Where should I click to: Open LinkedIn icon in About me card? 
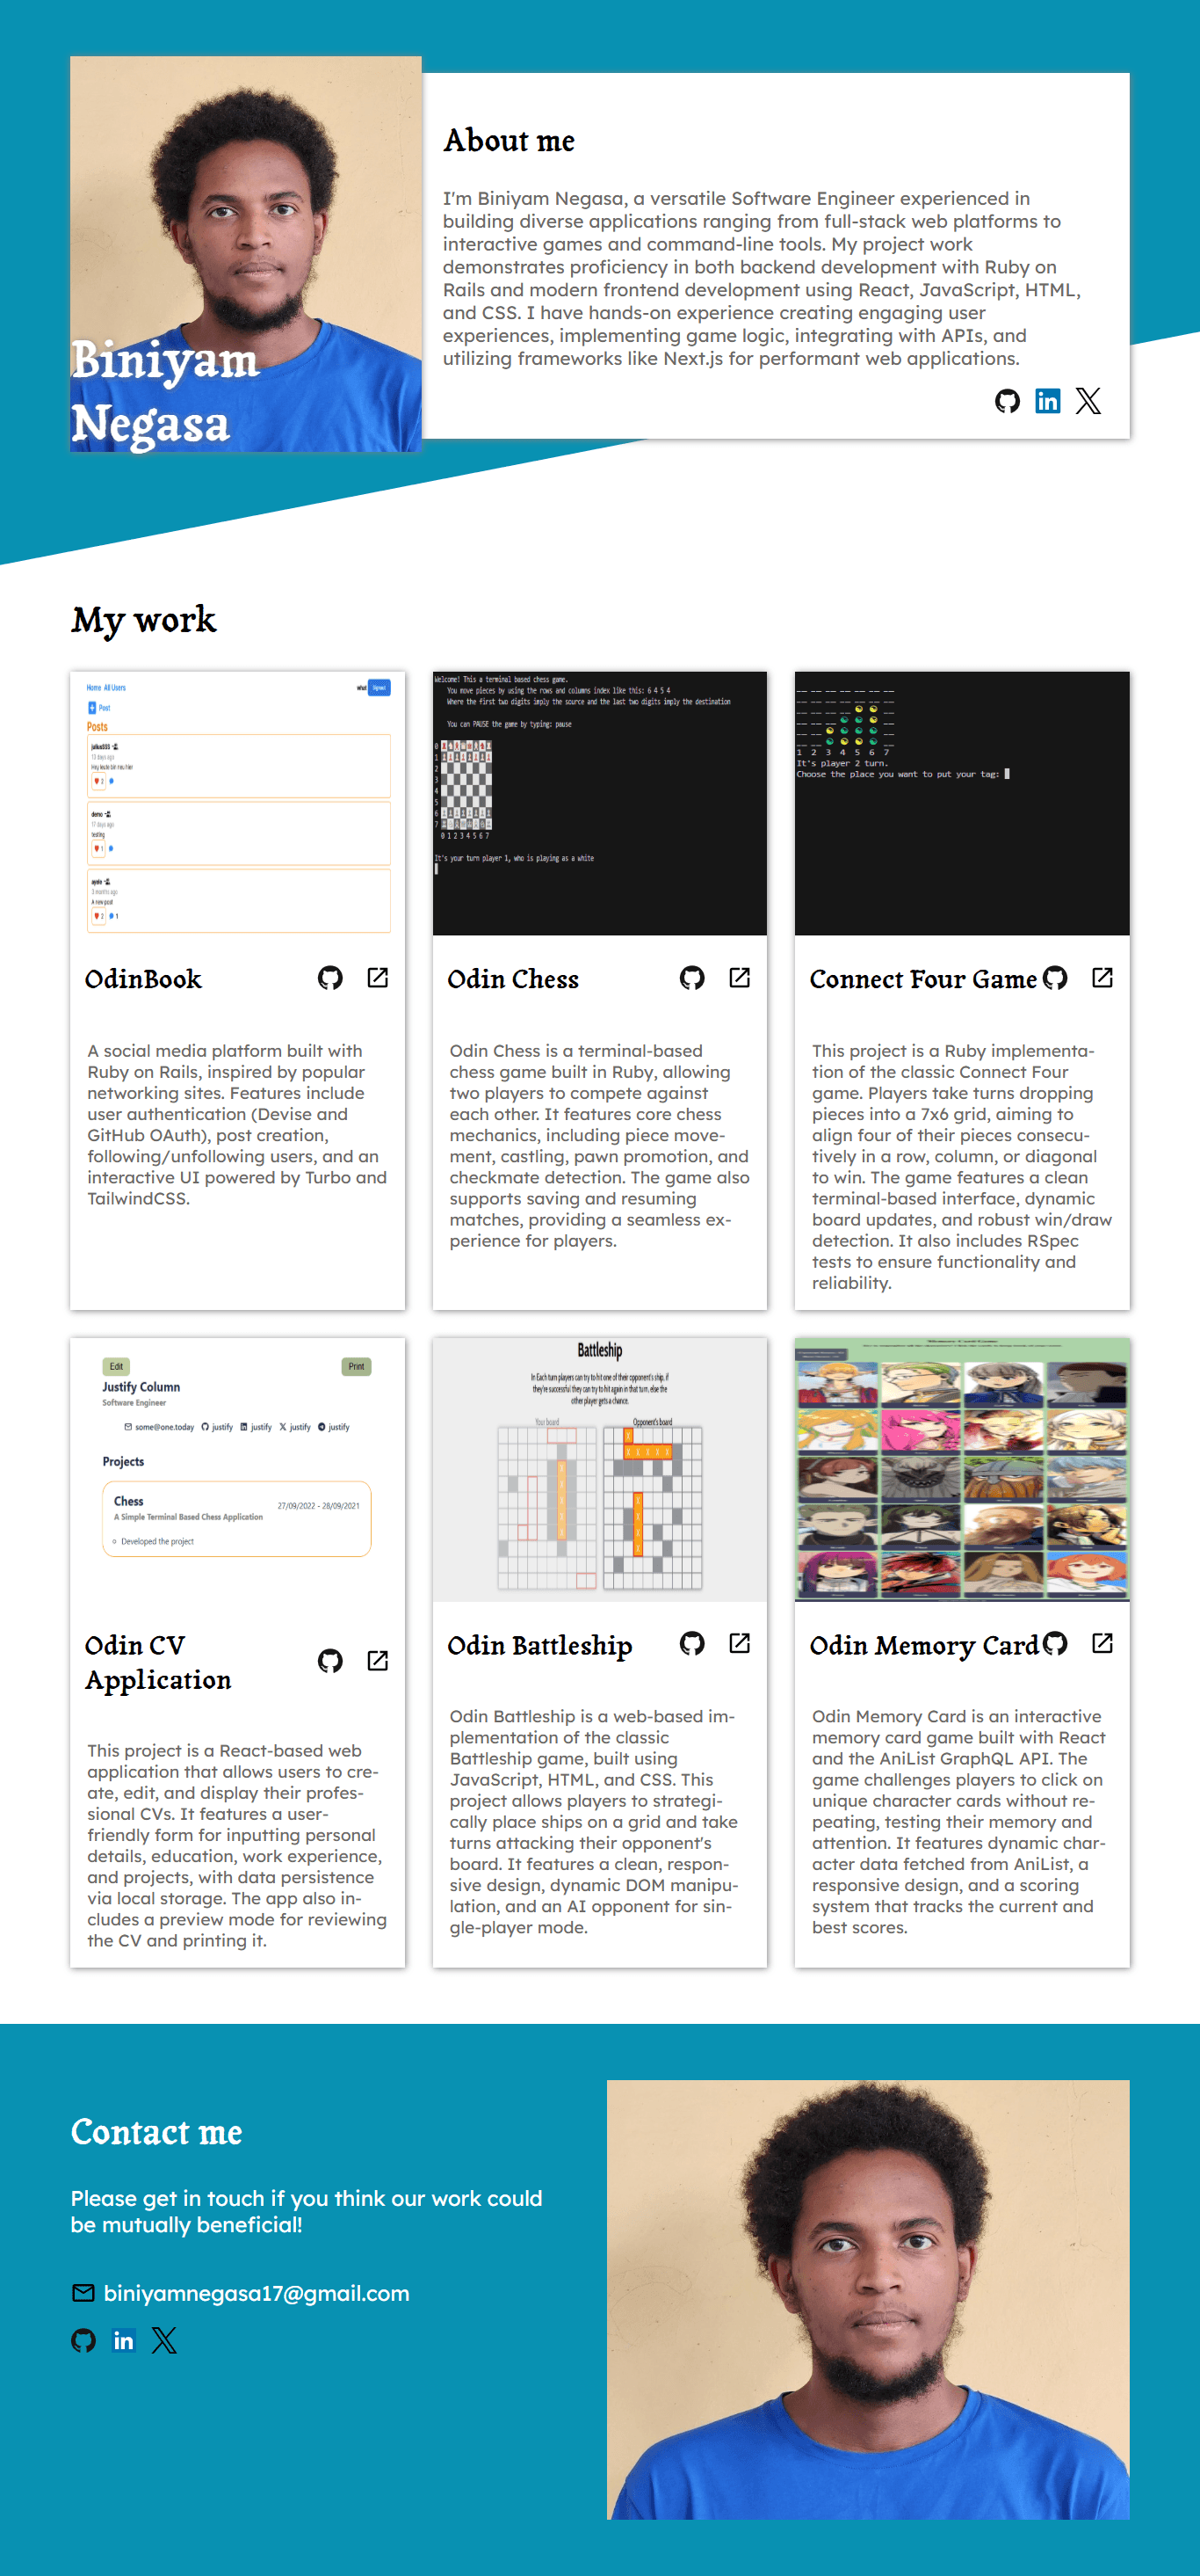[x=1047, y=401]
